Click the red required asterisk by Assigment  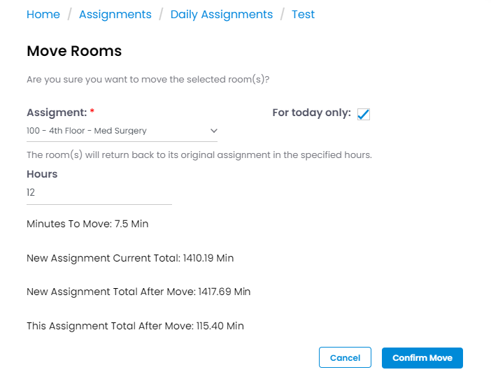coord(92,111)
